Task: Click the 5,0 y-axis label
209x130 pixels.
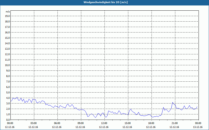Action: 8,92
